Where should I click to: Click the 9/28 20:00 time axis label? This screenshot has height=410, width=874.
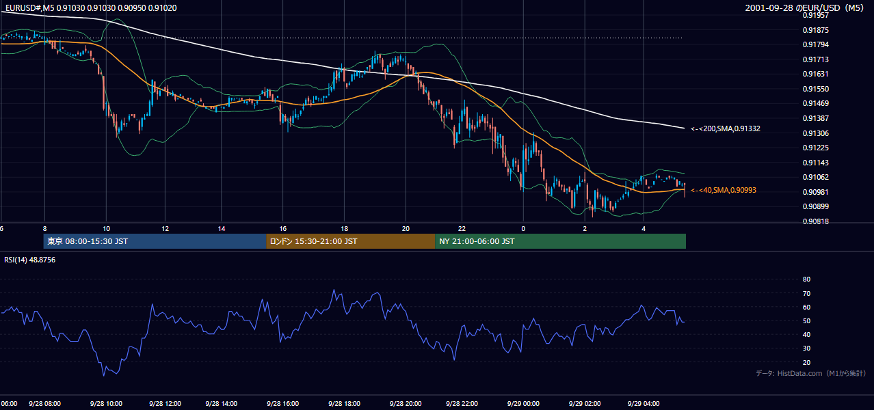tap(405, 404)
